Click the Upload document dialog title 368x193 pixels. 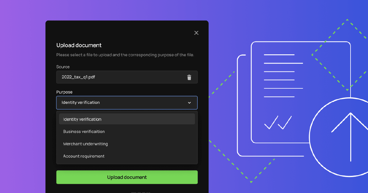point(79,45)
